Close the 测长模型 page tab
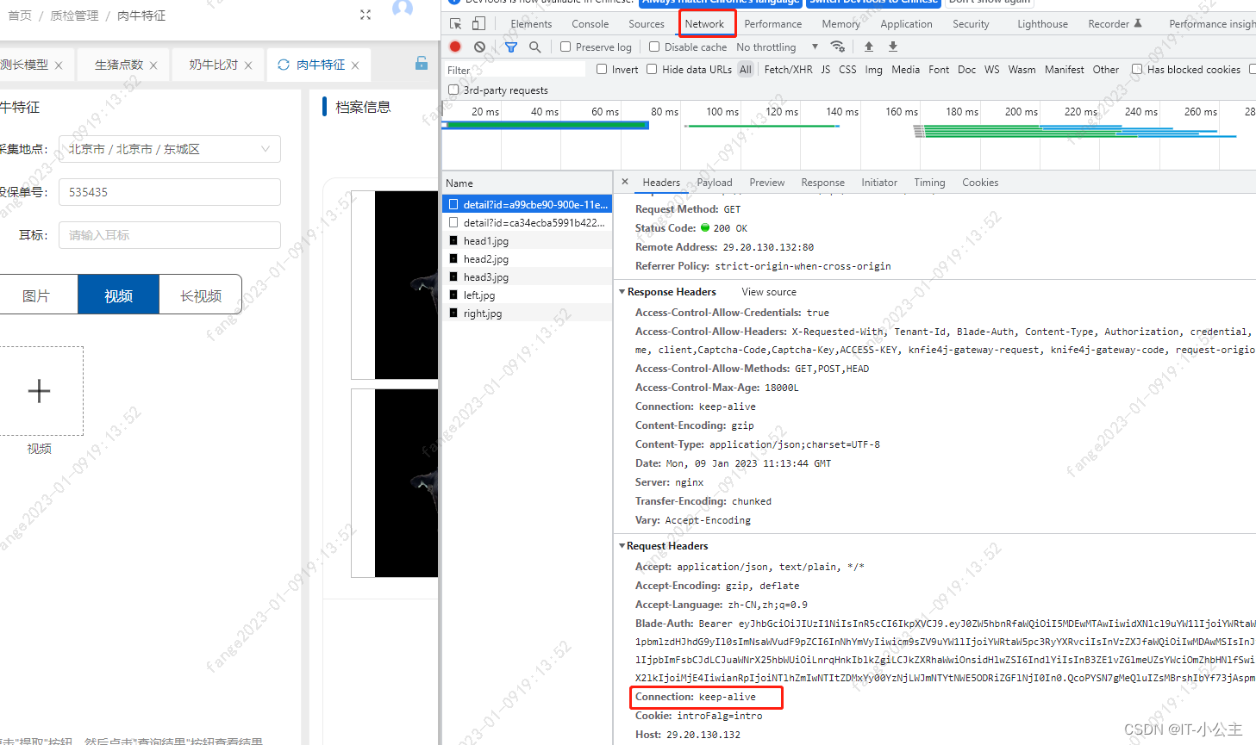This screenshot has width=1256, height=745. click(x=59, y=65)
